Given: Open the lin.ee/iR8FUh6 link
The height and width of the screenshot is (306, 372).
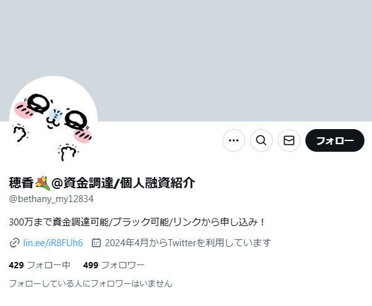Looking at the screenshot, I should tap(53, 243).
